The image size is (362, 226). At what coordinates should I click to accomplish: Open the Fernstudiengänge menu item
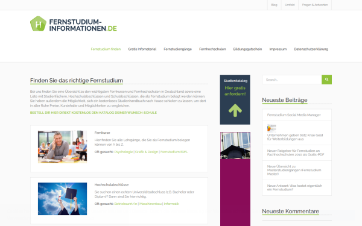click(178, 49)
